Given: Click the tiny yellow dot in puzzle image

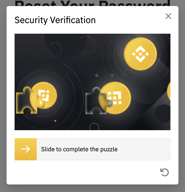Looking at the screenshot, I should click(x=55, y=121).
